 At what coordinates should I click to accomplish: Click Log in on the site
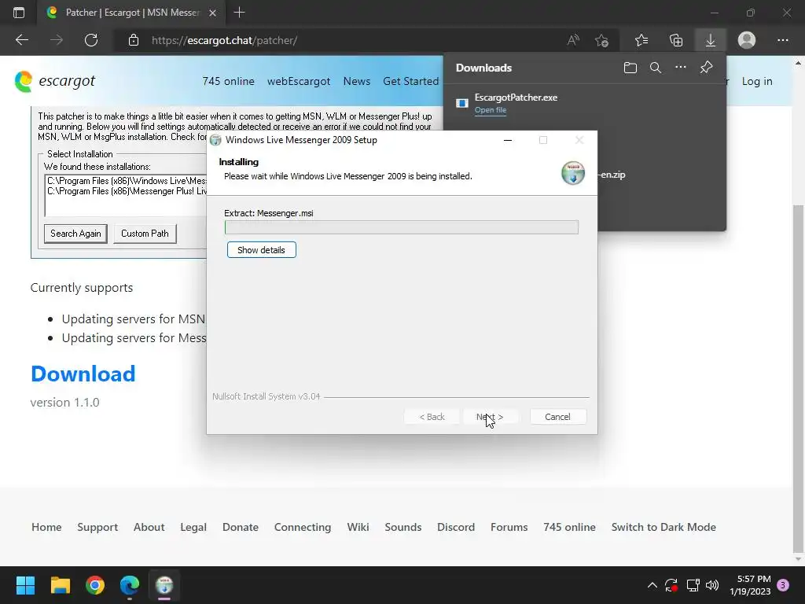[x=757, y=81]
